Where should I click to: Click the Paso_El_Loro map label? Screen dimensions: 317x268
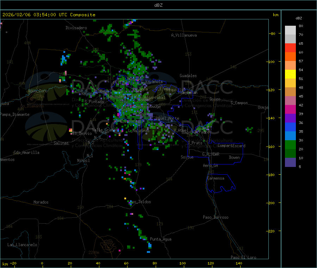click(243, 257)
